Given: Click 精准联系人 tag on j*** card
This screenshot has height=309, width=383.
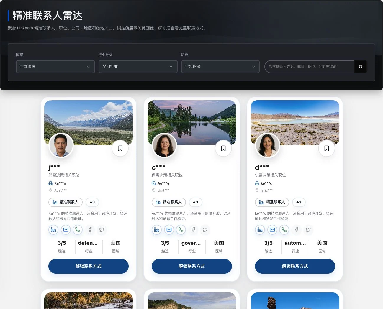Looking at the screenshot, I should click(x=66, y=202).
